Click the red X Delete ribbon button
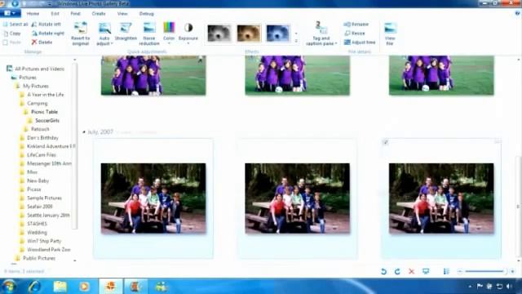The height and width of the screenshot is (294, 522). [42, 42]
